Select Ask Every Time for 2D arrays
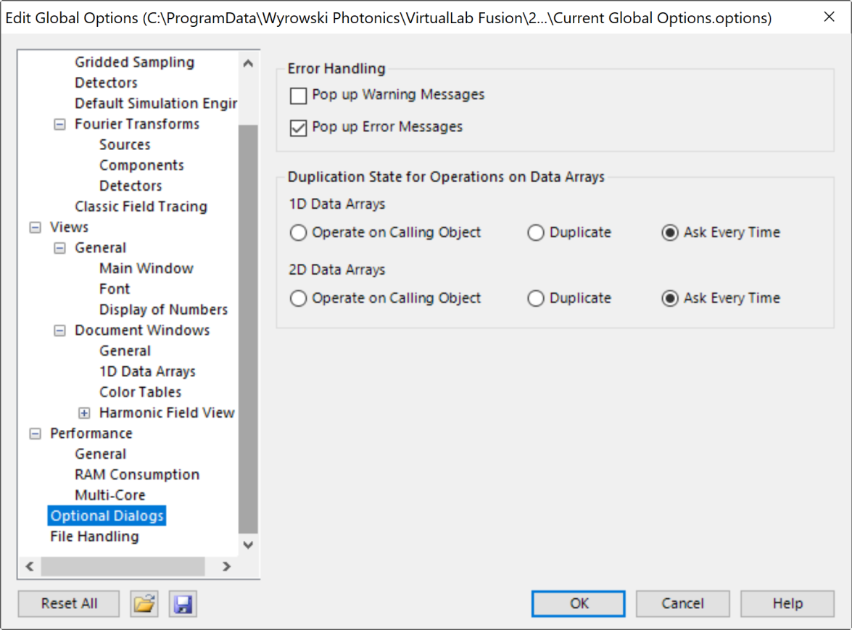The height and width of the screenshot is (630, 852). click(670, 298)
